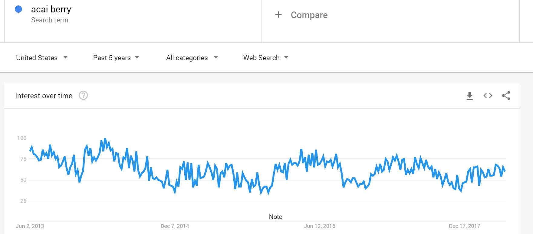Expand the Web Search type dropdown

[x=266, y=57]
